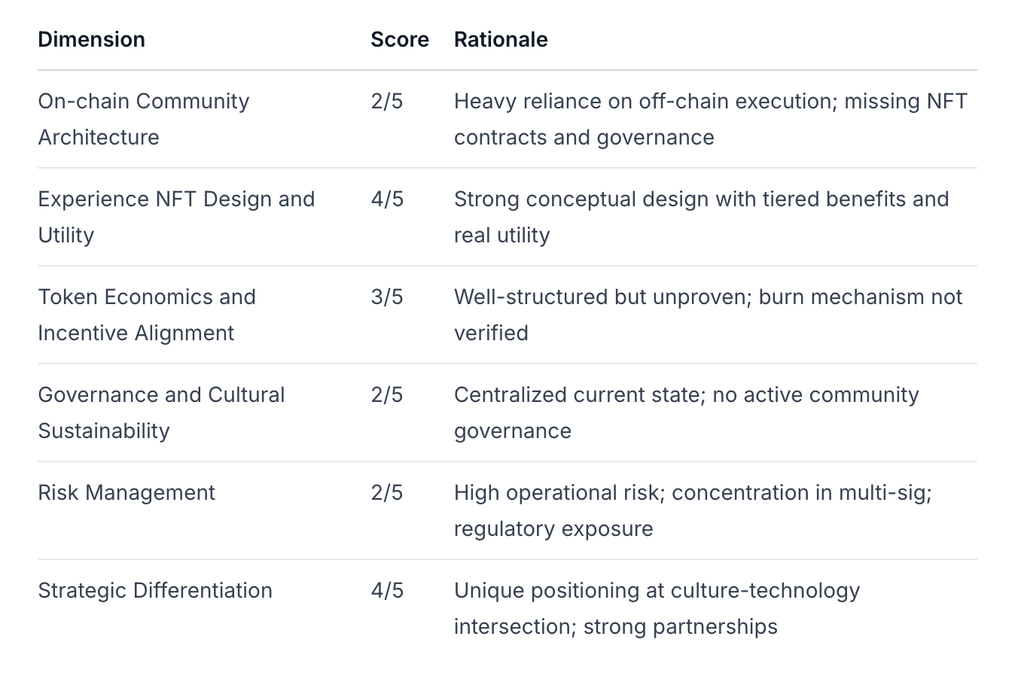Screen dimensions: 1024x688
Task: Select the On-chain Community Architecture cell
Action: pyautogui.click(x=143, y=119)
